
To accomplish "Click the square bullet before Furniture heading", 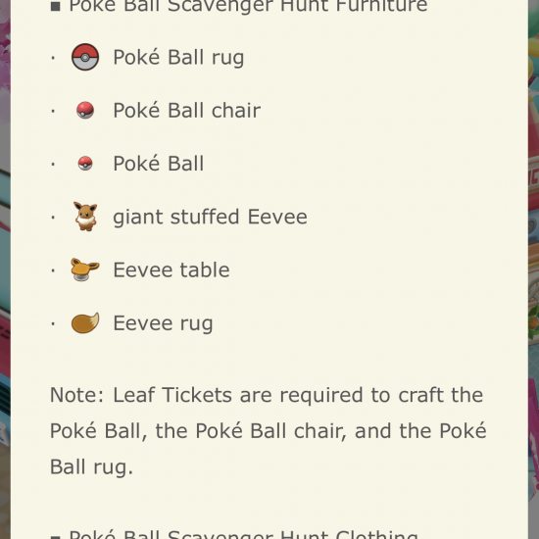I will tap(55, 6).
